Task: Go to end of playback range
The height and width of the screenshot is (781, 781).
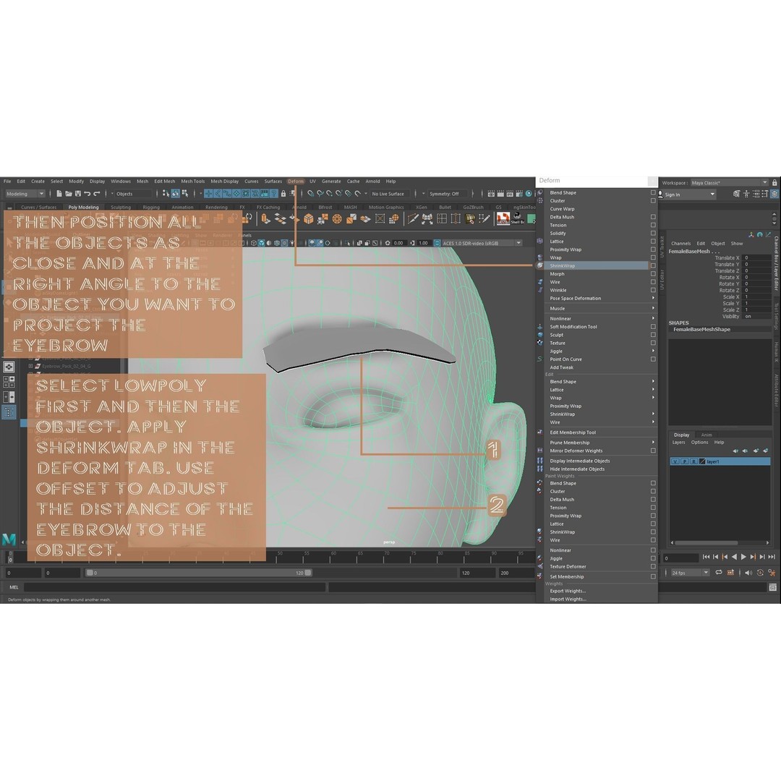Action: click(772, 557)
